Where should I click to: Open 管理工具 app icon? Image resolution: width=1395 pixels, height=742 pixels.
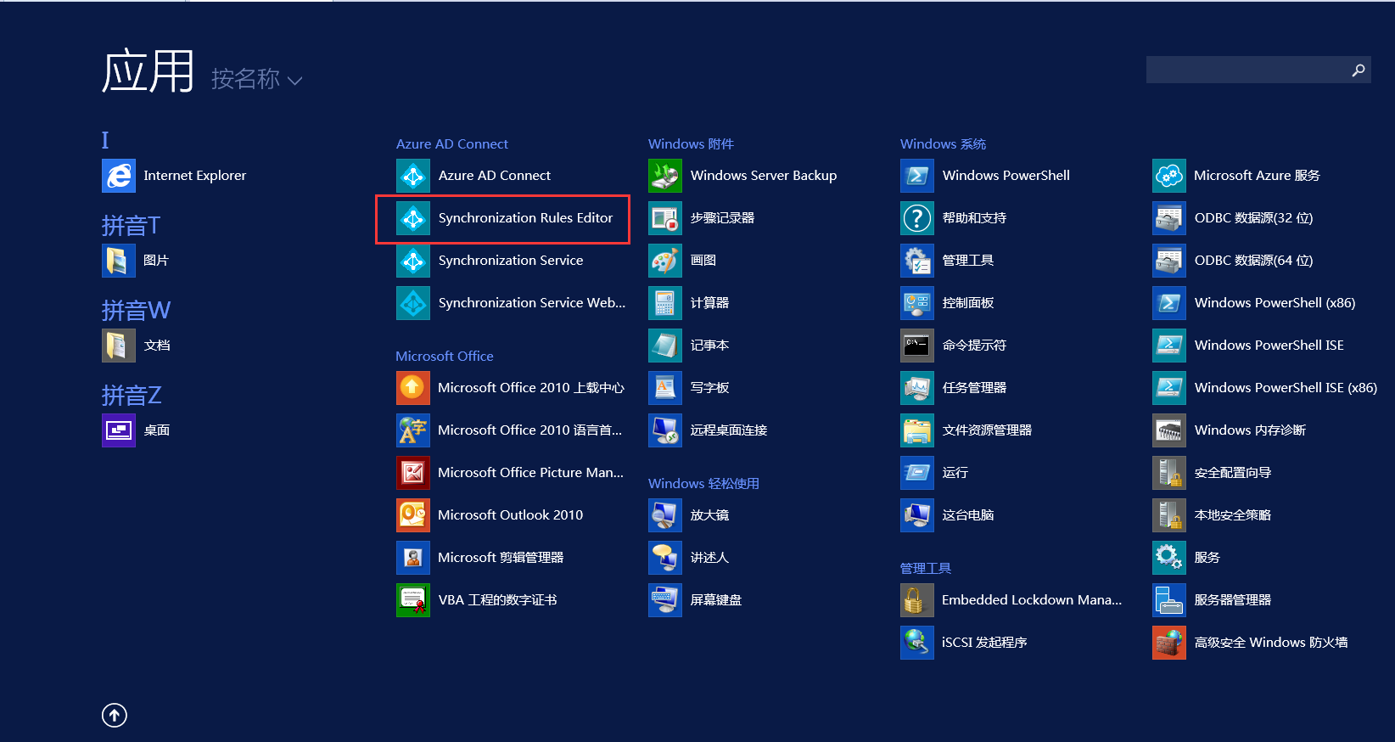(917, 261)
